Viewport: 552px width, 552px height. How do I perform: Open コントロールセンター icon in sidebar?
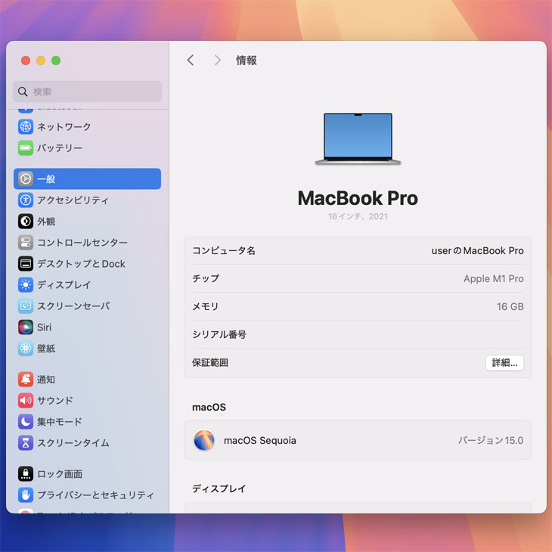[x=26, y=243]
